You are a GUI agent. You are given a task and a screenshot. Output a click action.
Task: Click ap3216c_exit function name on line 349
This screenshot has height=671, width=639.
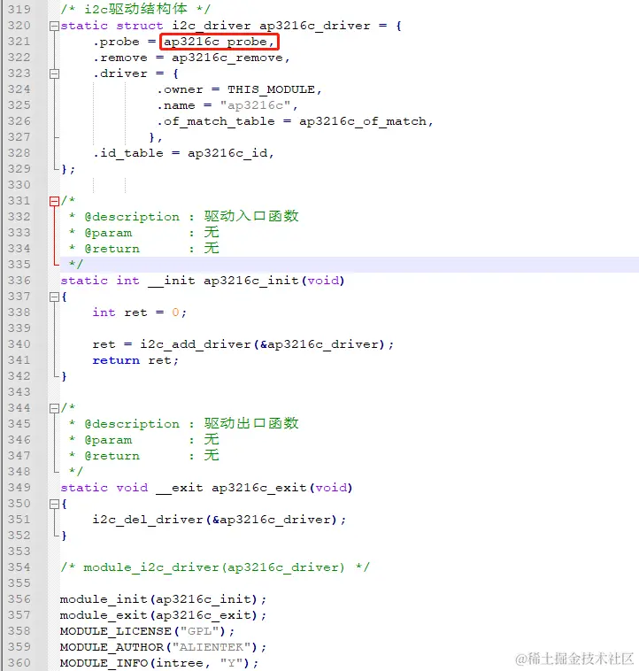(x=259, y=488)
